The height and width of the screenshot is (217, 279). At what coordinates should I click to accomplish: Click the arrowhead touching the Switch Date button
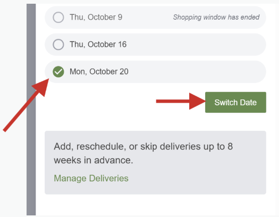(198, 101)
